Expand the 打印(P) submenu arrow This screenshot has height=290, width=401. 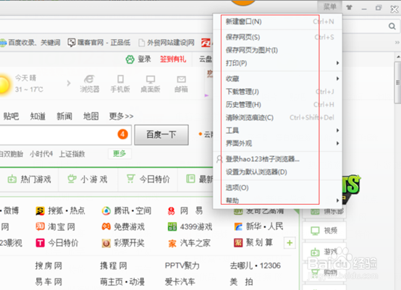(x=337, y=63)
